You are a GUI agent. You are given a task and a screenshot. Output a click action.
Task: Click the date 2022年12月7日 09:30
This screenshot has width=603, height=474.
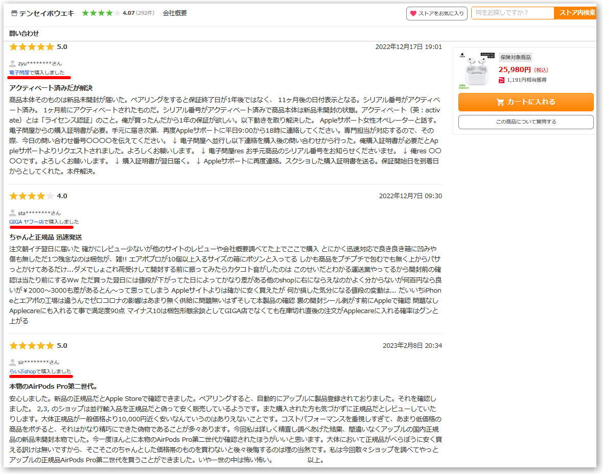pyautogui.click(x=410, y=196)
